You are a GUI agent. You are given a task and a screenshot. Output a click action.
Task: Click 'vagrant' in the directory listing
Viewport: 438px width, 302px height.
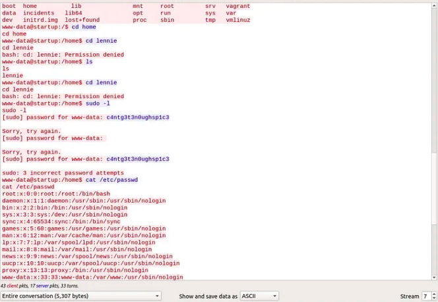(x=238, y=6)
